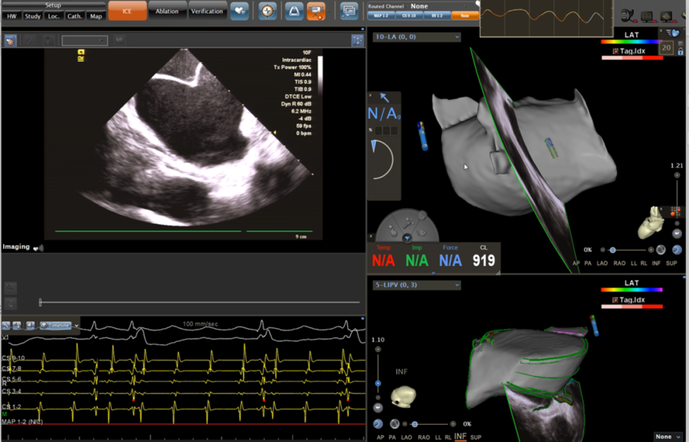Click the Loc. setup button
The image size is (689, 442).
pos(54,16)
